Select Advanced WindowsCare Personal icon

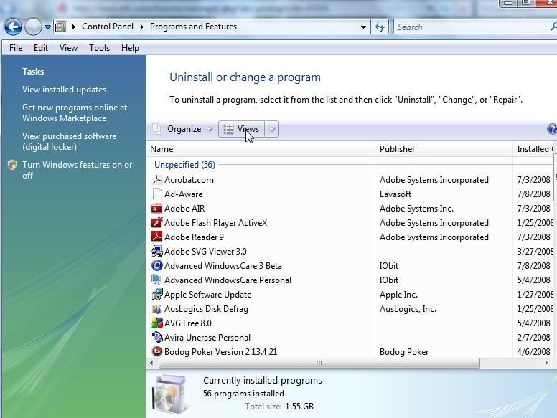tap(156, 280)
